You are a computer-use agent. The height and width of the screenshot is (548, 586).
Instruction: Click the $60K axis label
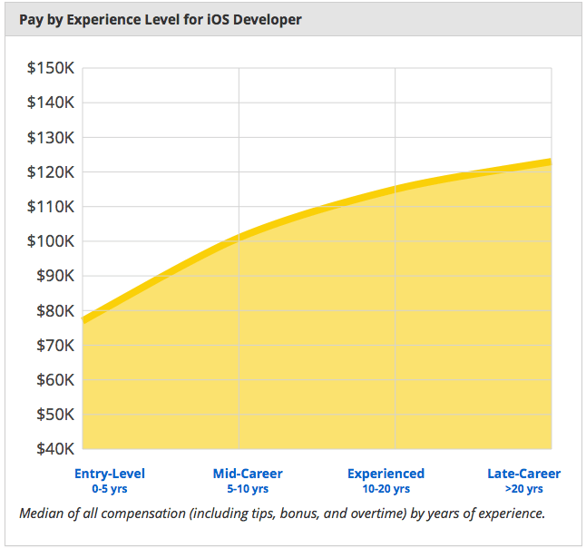[55, 380]
